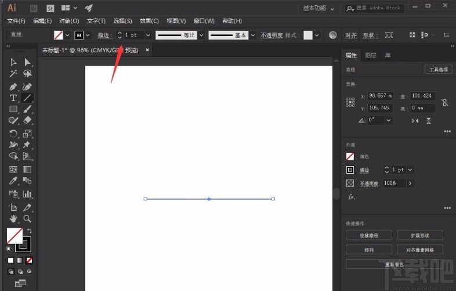Select the Rotate tool
Image resolution: width=456 pixels, height=291 pixels.
point(13,134)
